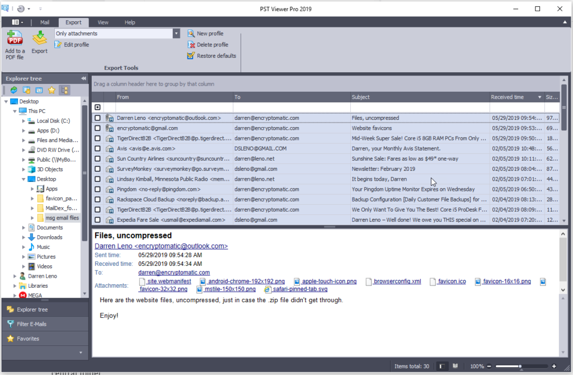Check the checkbox for the Files, uncompressed email
This screenshot has height=375, width=573.
97,118
